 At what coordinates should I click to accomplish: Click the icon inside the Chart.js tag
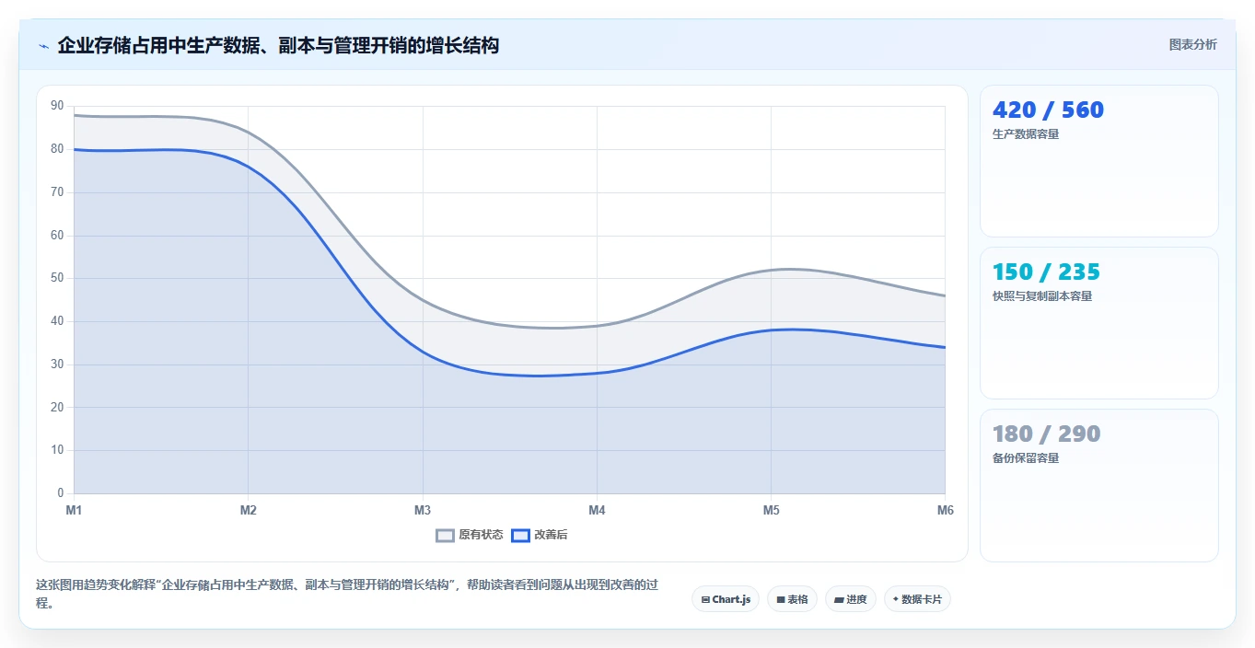click(x=705, y=599)
